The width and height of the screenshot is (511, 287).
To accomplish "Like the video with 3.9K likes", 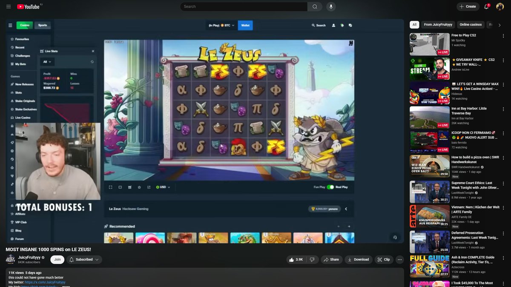I will pyautogui.click(x=296, y=259).
